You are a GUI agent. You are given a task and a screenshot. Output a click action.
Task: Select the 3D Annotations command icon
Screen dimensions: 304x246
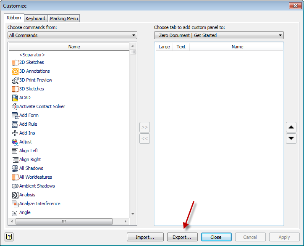[x=15, y=71]
